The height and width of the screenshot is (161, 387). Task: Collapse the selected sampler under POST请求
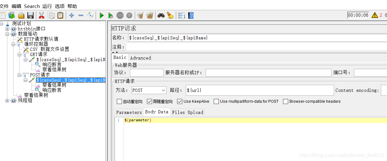[x=25, y=80]
